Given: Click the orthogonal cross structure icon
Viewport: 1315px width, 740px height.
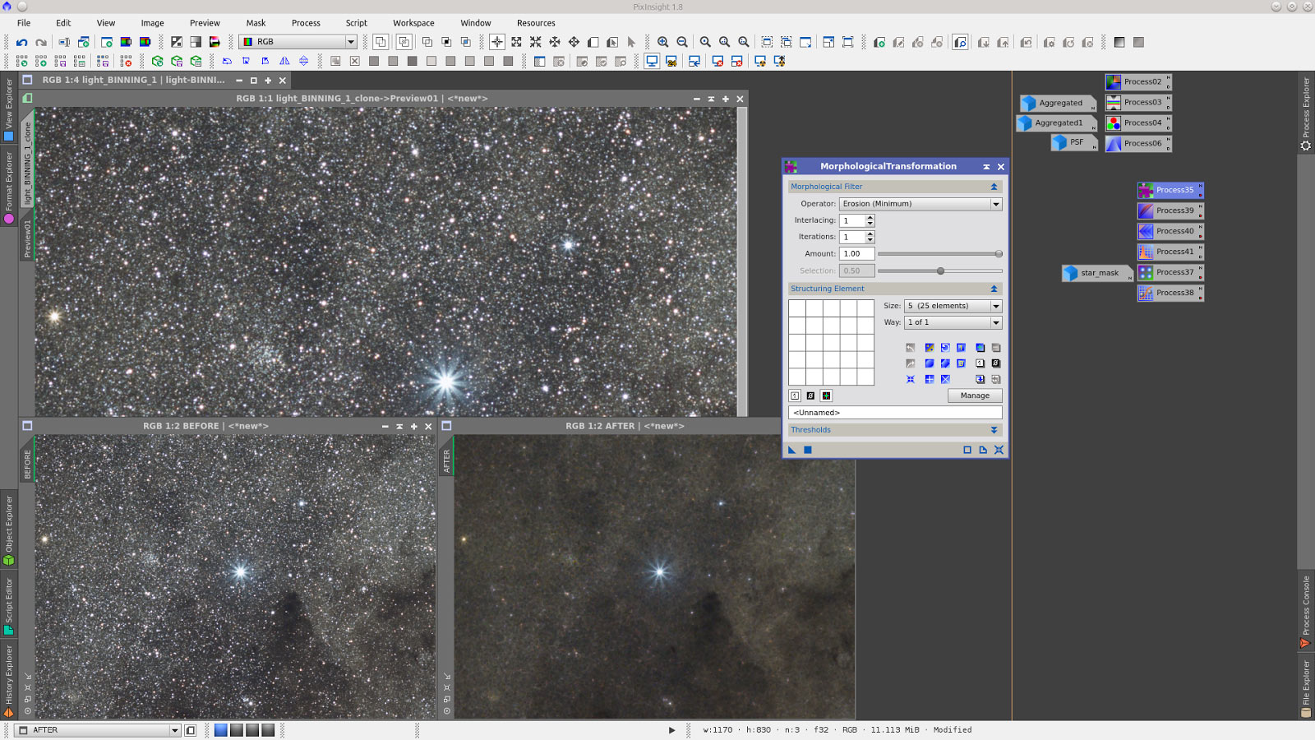Looking at the screenshot, I should pos(930,379).
